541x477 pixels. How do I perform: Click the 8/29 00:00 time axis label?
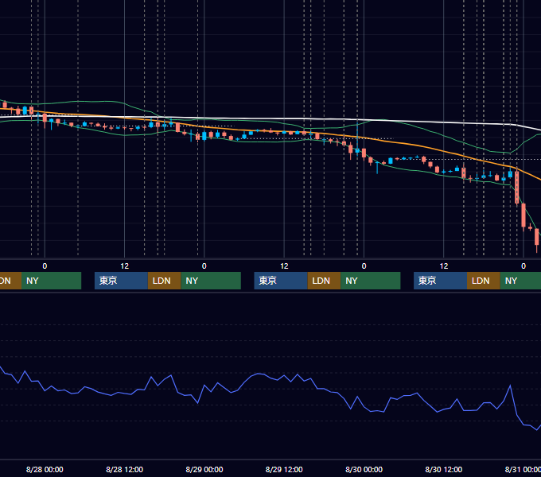click(204, 469)
